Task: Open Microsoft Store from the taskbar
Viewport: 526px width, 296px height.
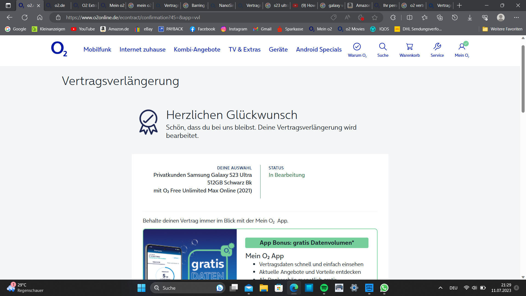Action: coord(279,288)
